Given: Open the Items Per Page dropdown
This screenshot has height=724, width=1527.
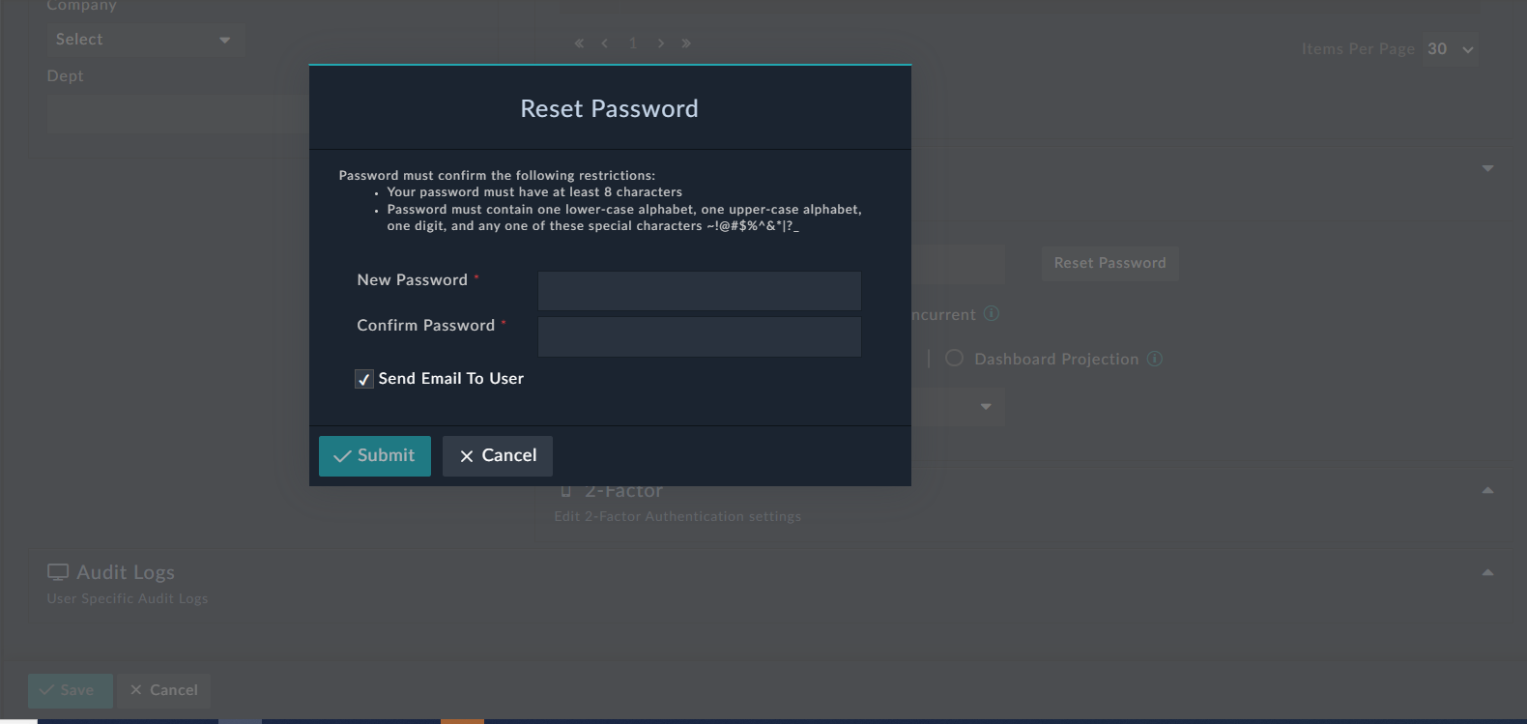Looking at the screenshot, I should point(1451,49).
